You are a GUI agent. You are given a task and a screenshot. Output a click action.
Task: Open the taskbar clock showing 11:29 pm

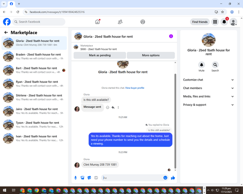point(226,190)
